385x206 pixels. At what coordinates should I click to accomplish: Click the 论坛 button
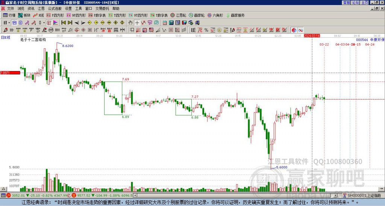click(355, 3)
